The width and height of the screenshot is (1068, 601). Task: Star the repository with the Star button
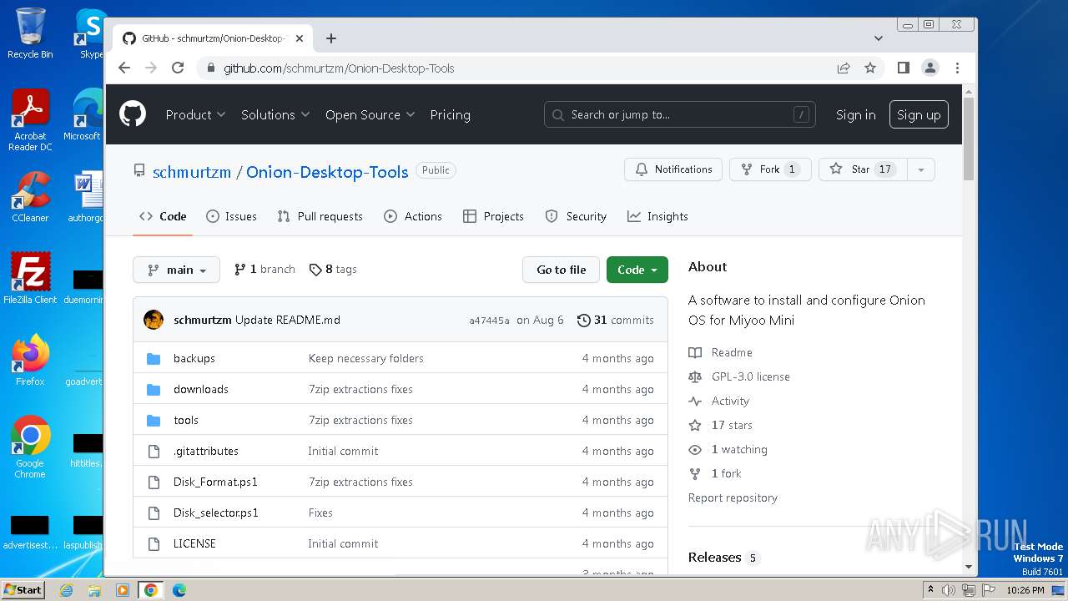click(x=862, y=169)
